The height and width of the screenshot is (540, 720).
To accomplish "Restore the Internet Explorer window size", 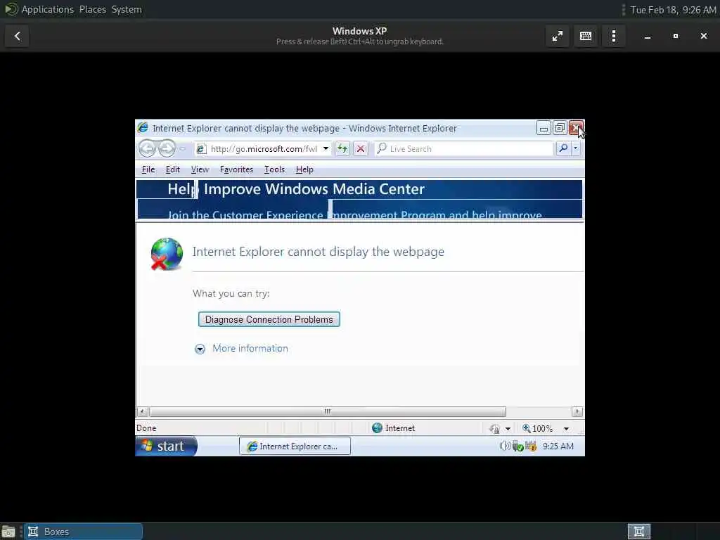I will (559, 128).
